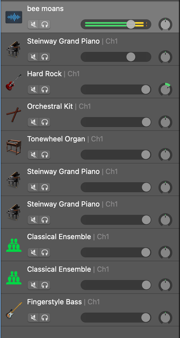Solo the Hard Rock track
Screen dimensions: 180x338
coord(45,90)
